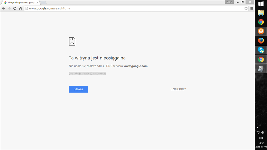Click the forward navigation arrow
This screenshot has width=267, height=150.
pos(9,8)
